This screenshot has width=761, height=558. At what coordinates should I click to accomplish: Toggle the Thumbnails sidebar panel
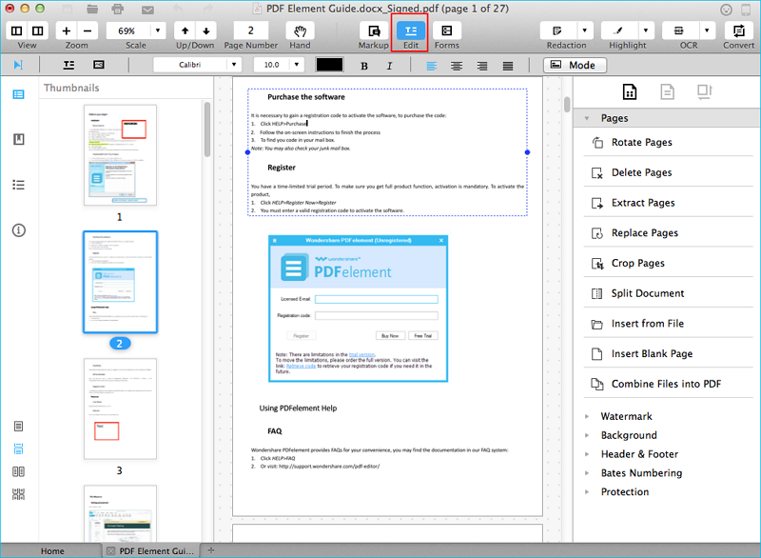(18, 94)
